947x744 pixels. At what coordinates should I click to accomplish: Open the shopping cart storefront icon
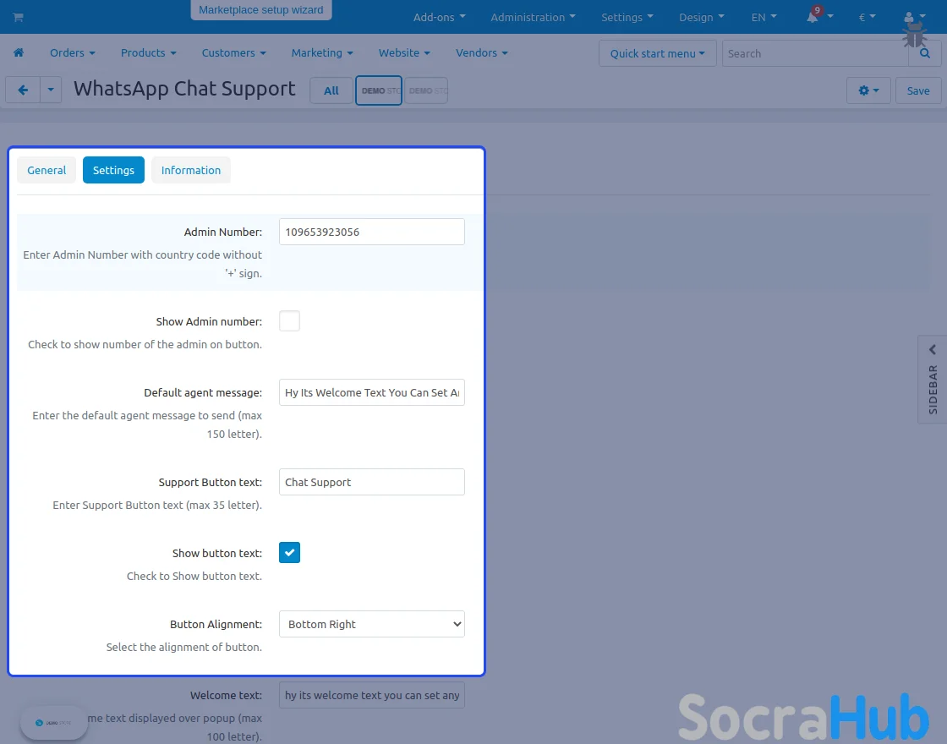[x=18, y=17]
